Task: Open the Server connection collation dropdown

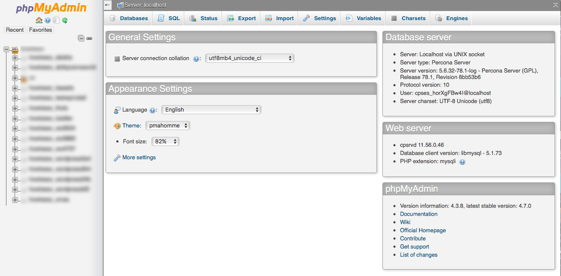Action: coord(249,58)
